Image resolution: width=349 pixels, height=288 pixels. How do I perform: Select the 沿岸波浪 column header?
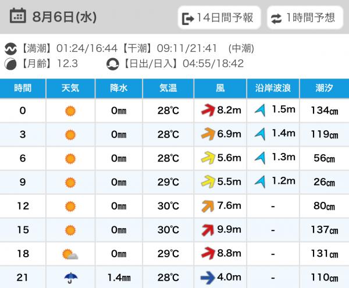point(273,88)
